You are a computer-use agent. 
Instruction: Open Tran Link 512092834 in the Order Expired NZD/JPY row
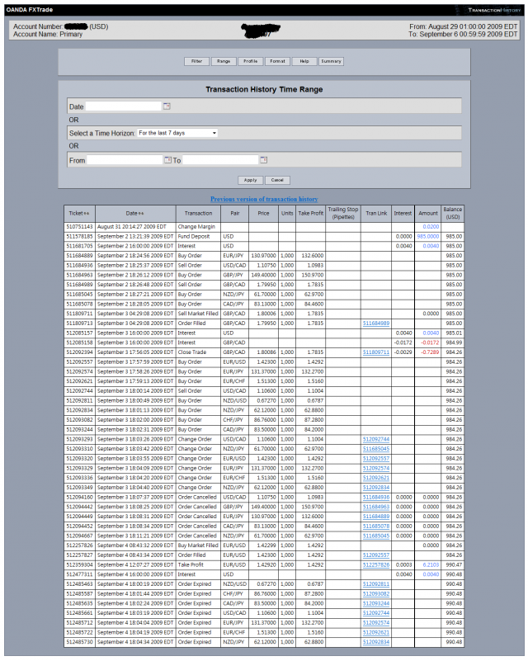point(376,642)
